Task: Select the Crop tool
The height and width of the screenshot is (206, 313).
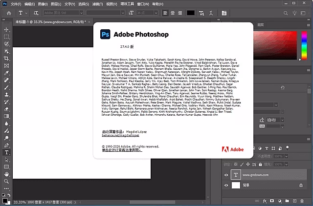Action: click(x=6, y=59)
